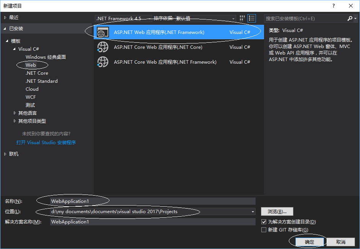Select the .NET Standard category
360x249 pixels.
pos(42,81)
